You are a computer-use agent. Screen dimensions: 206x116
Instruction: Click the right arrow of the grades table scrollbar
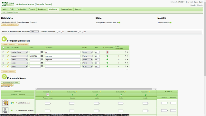pyautogui.click(x=156, y=89)
